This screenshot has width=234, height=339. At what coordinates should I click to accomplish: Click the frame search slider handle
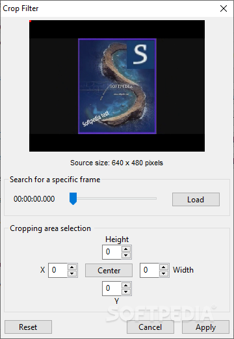pyautogui.click(x=73, y=198)
